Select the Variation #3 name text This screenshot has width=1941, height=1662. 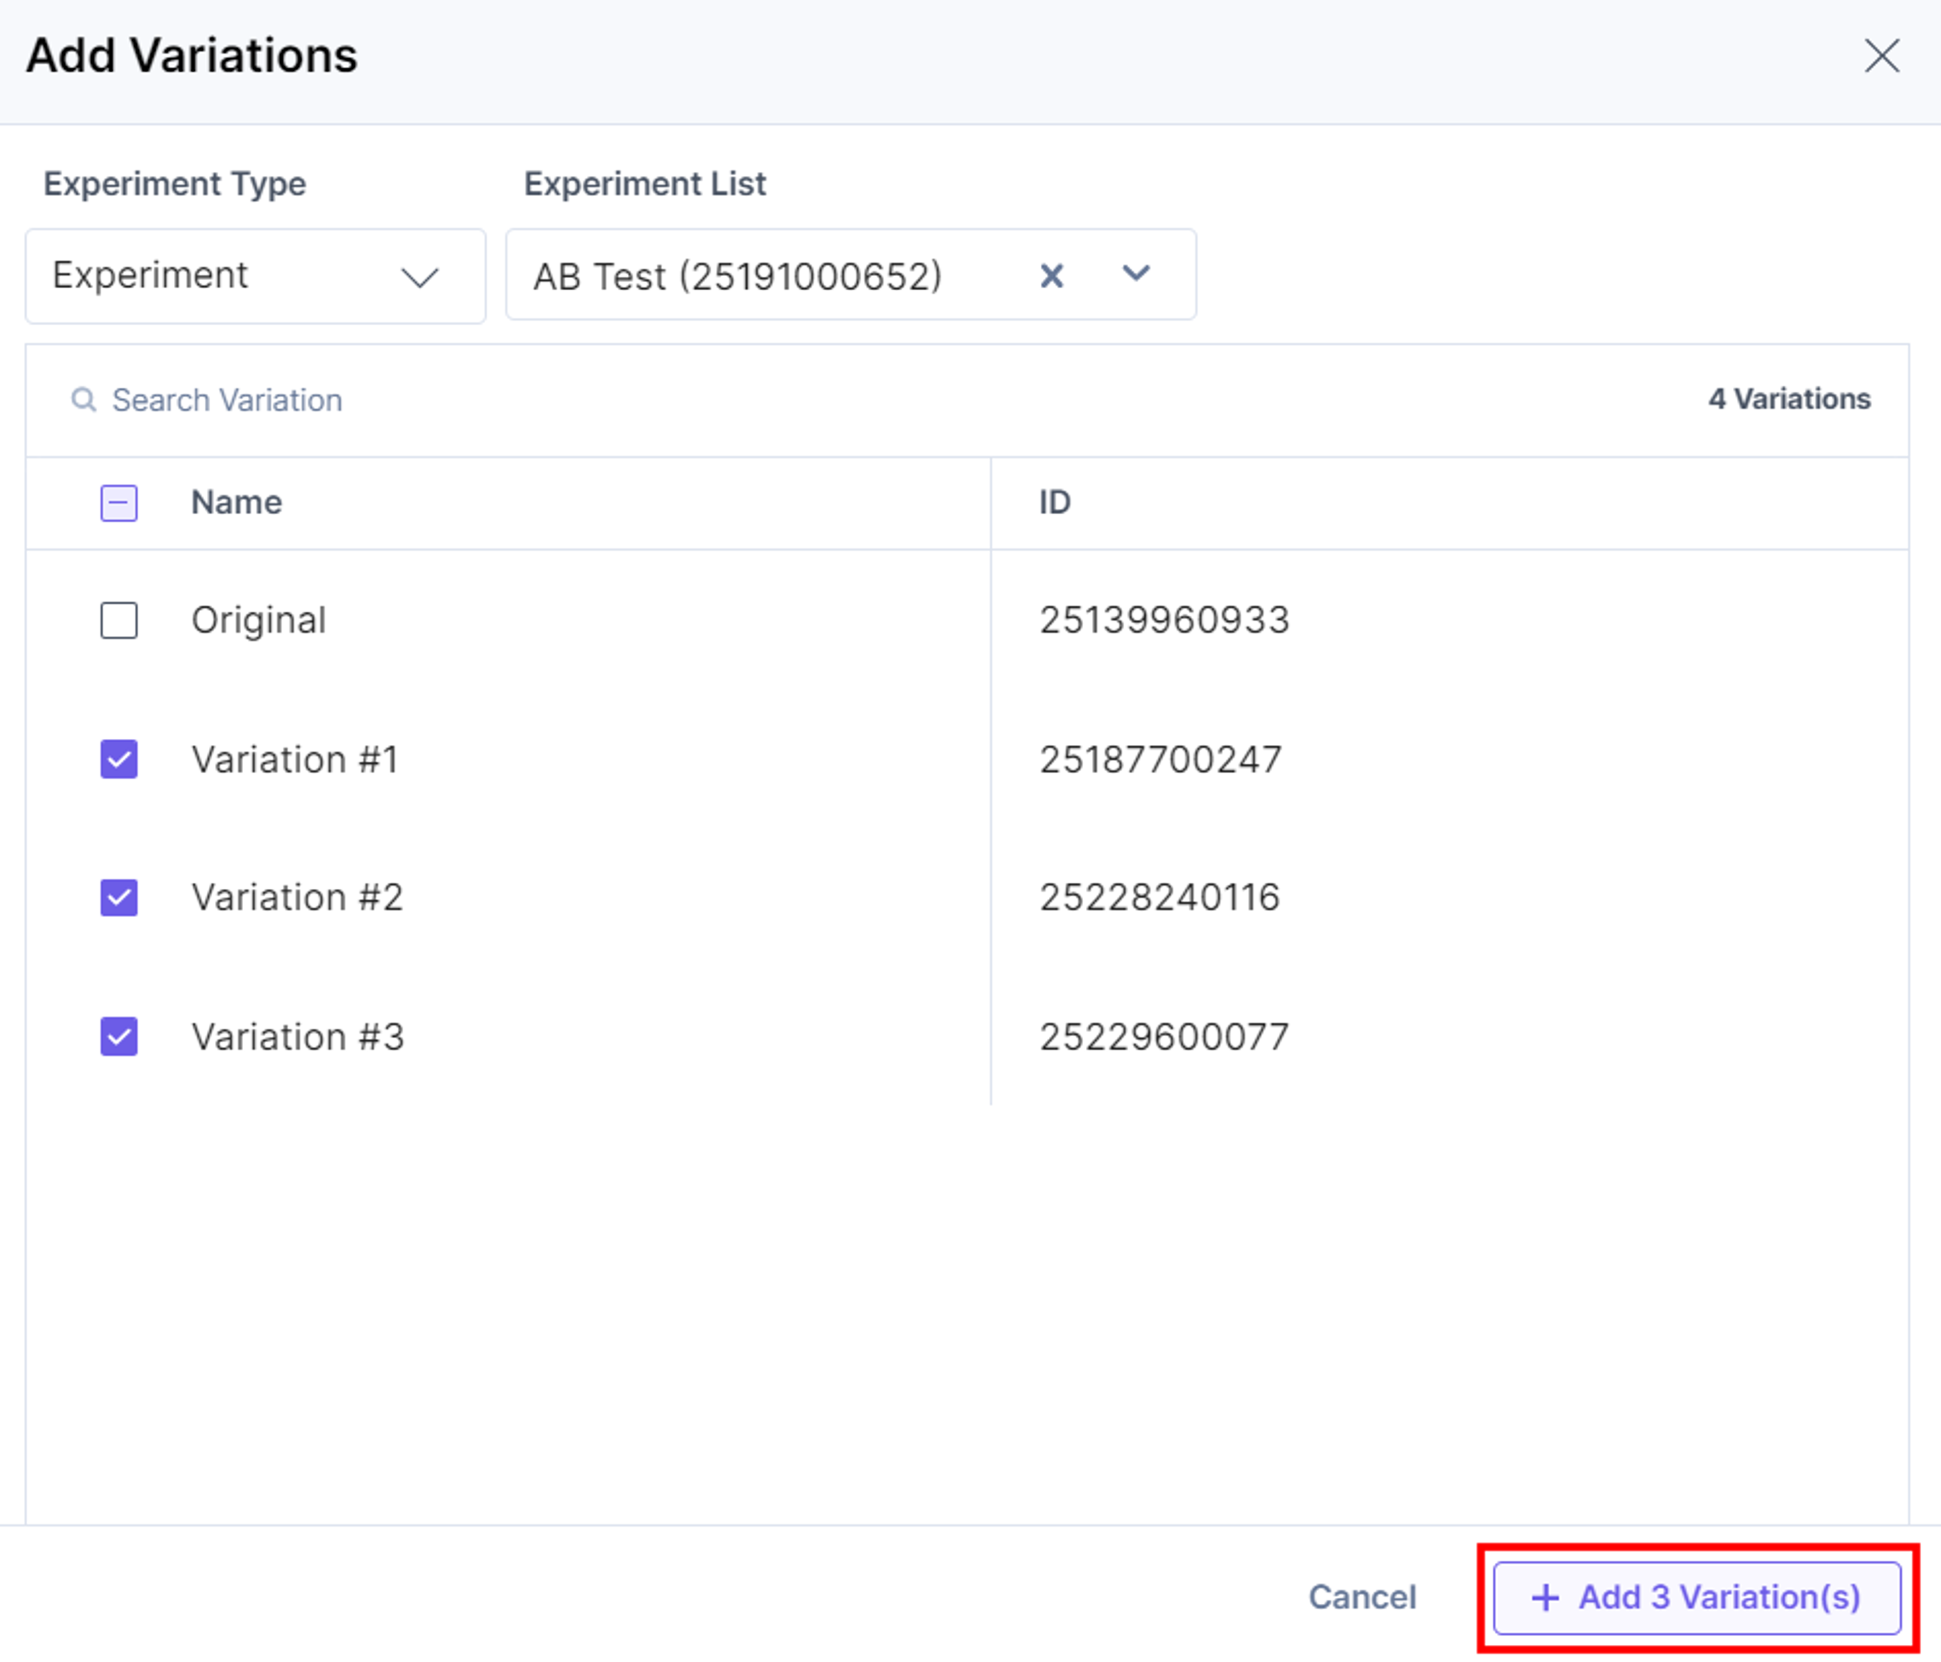(298, 1036)
